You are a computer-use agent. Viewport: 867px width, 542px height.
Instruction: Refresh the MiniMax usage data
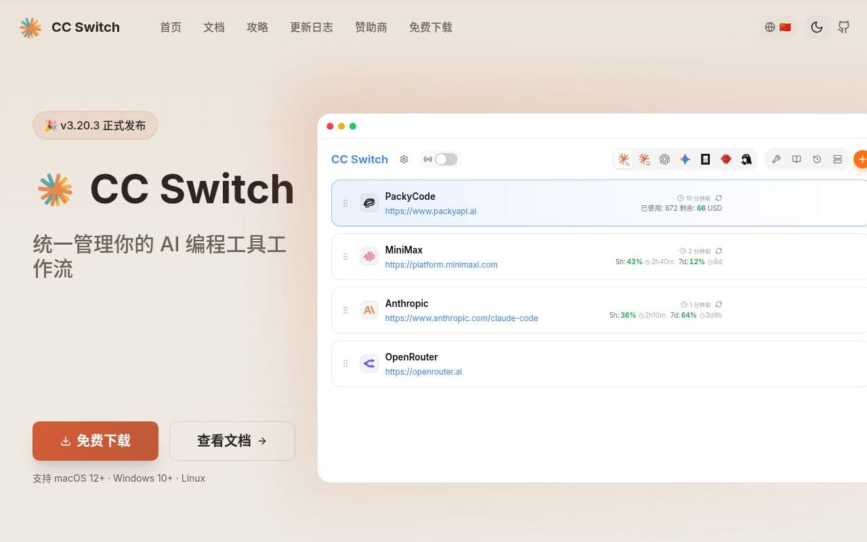(x=719, y=251)
